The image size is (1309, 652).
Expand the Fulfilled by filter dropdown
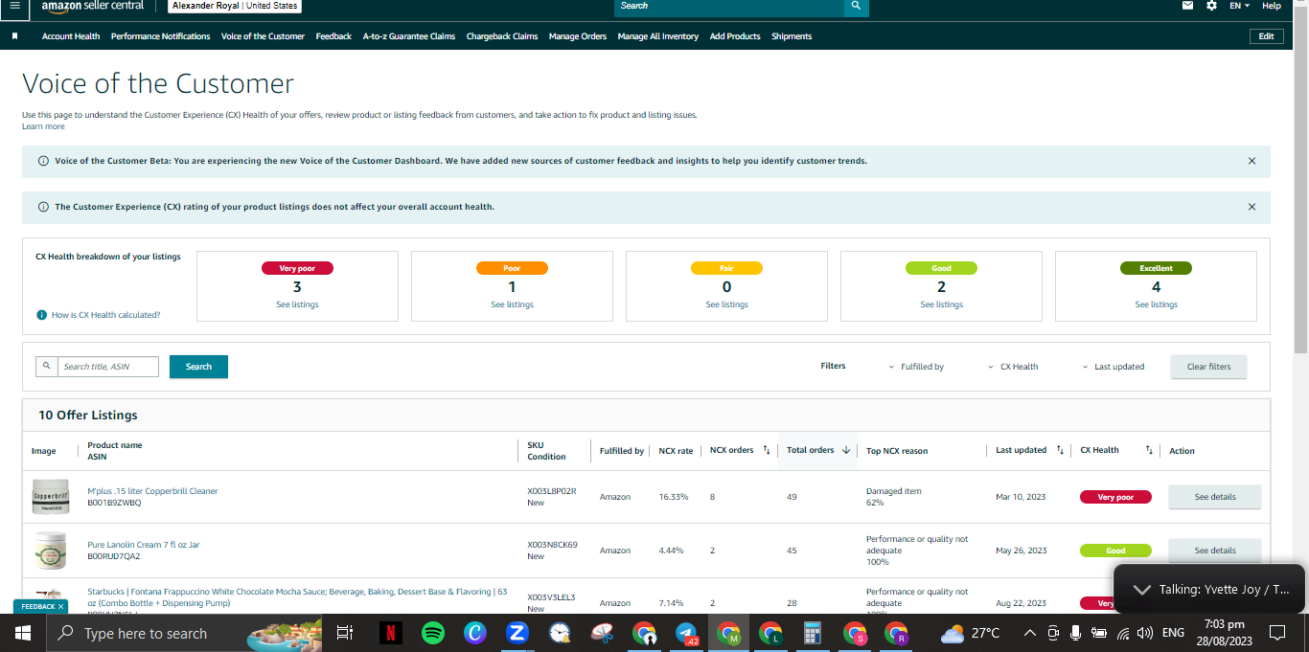tap(916, 367)
